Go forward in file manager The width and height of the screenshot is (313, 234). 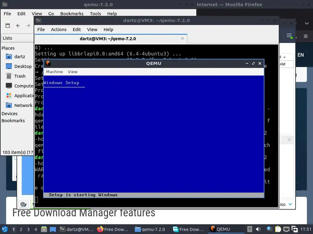[28, 26]
